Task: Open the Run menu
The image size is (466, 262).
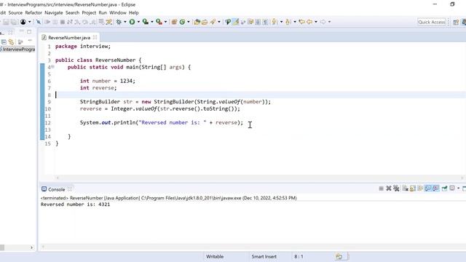Action: (103, 13)
